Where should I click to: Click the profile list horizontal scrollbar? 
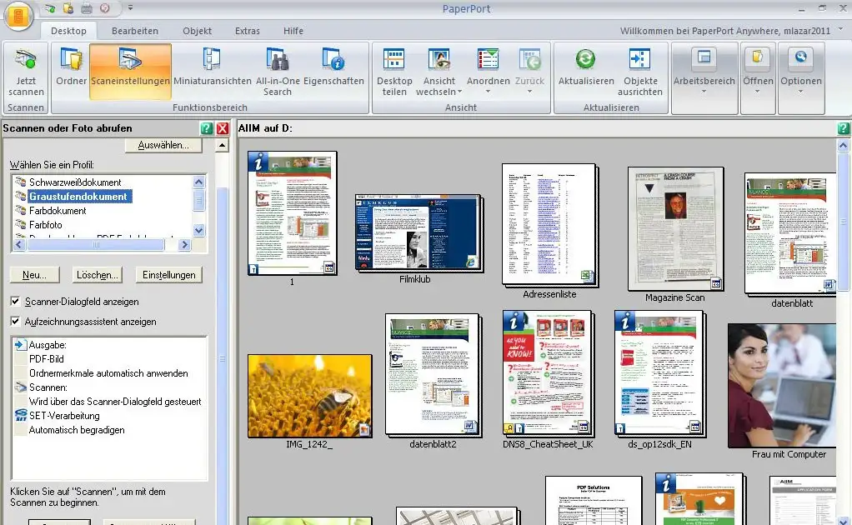(x=100, y=245)
